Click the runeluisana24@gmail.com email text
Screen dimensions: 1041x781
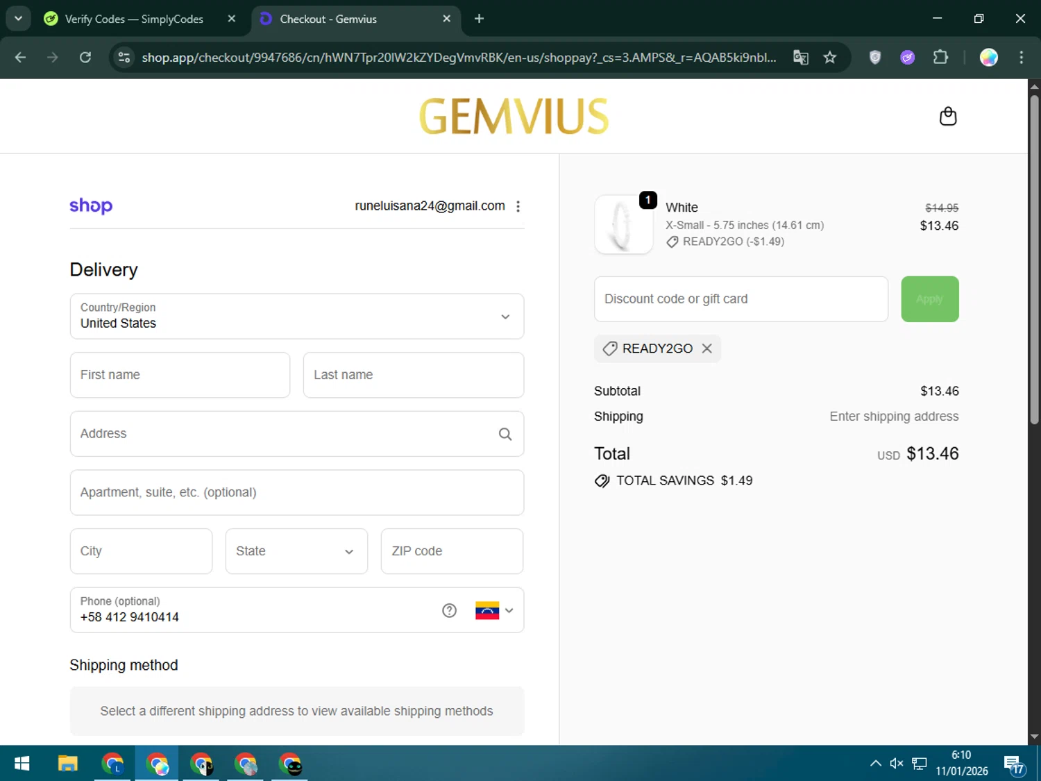(x=430, y=206)
